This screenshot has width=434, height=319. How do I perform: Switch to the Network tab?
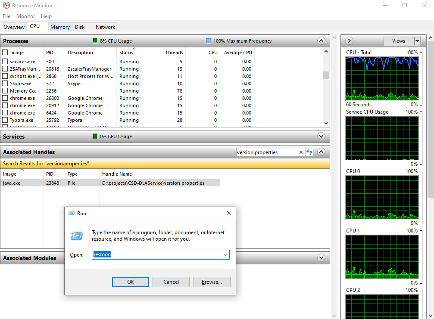coord(105,27)
